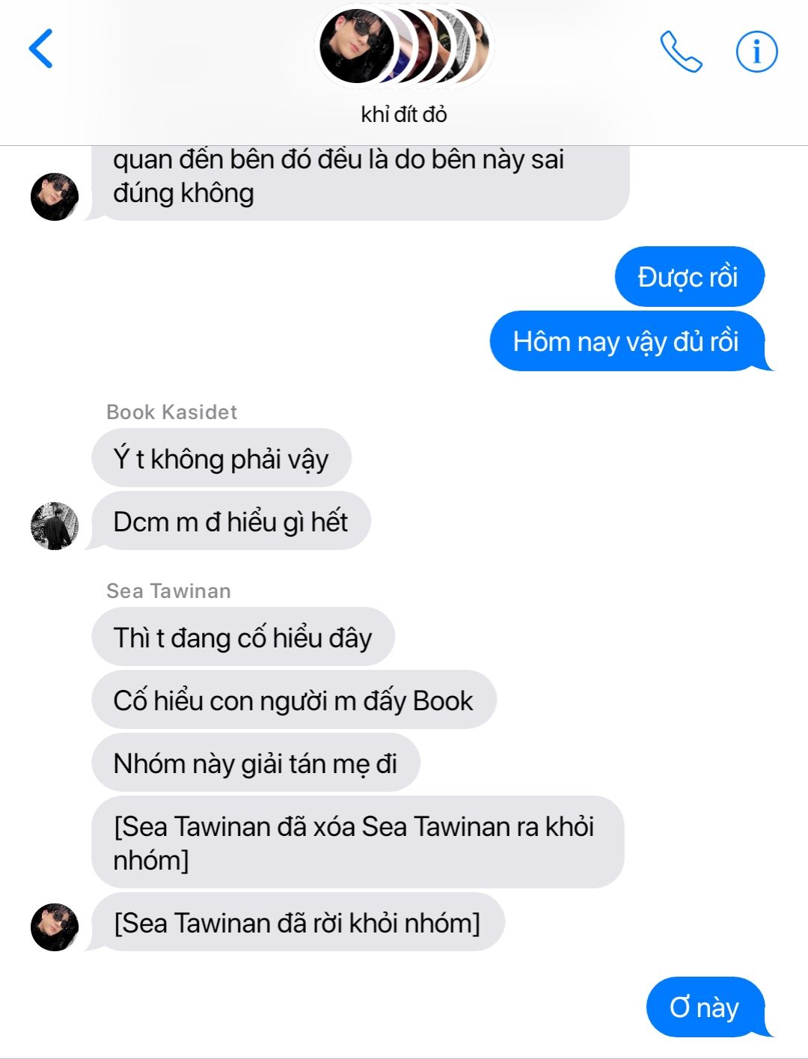Open the group avatar cluster at the top
Image resolution: width=808 pixels, height=1059 pixels.
pos(404,46)
